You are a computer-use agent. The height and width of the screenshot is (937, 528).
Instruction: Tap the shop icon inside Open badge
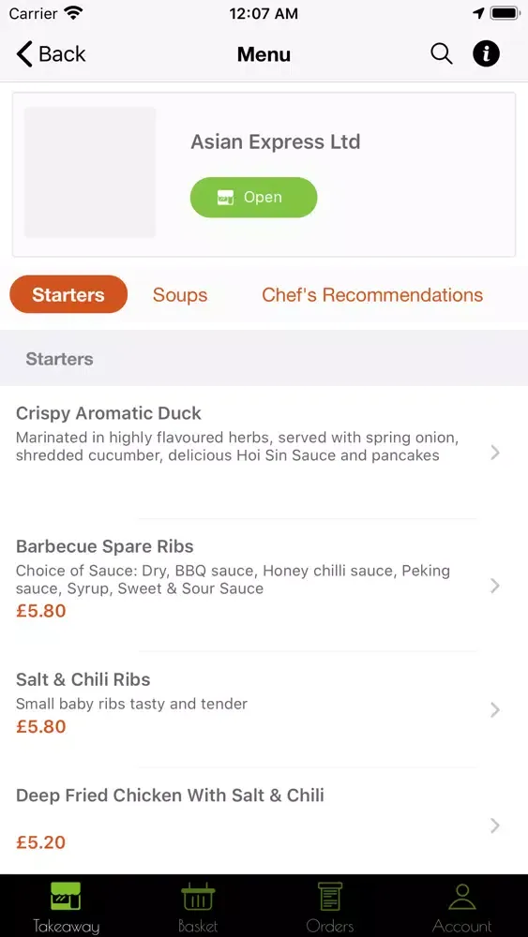[x=225, y=198]
